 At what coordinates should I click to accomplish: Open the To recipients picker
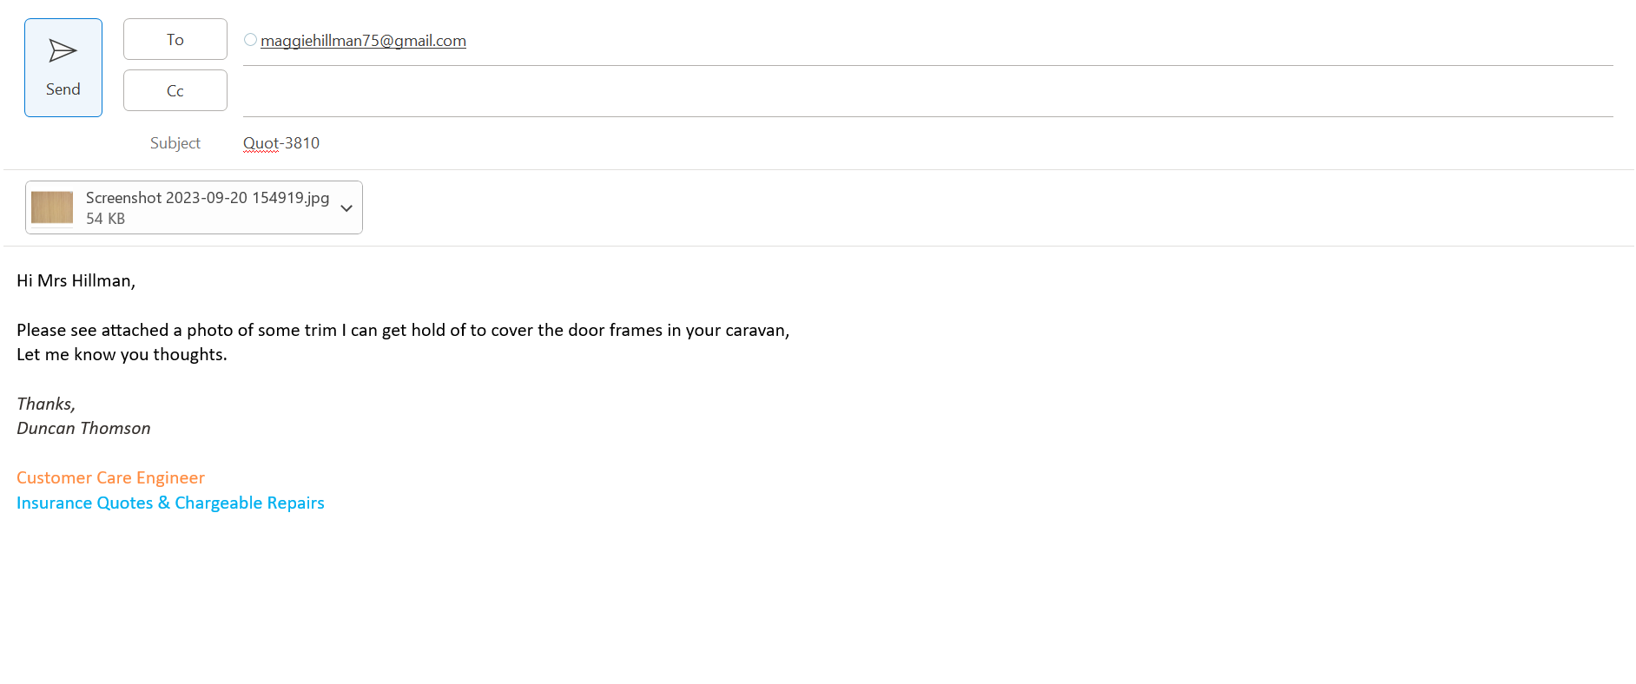[175, 40]
